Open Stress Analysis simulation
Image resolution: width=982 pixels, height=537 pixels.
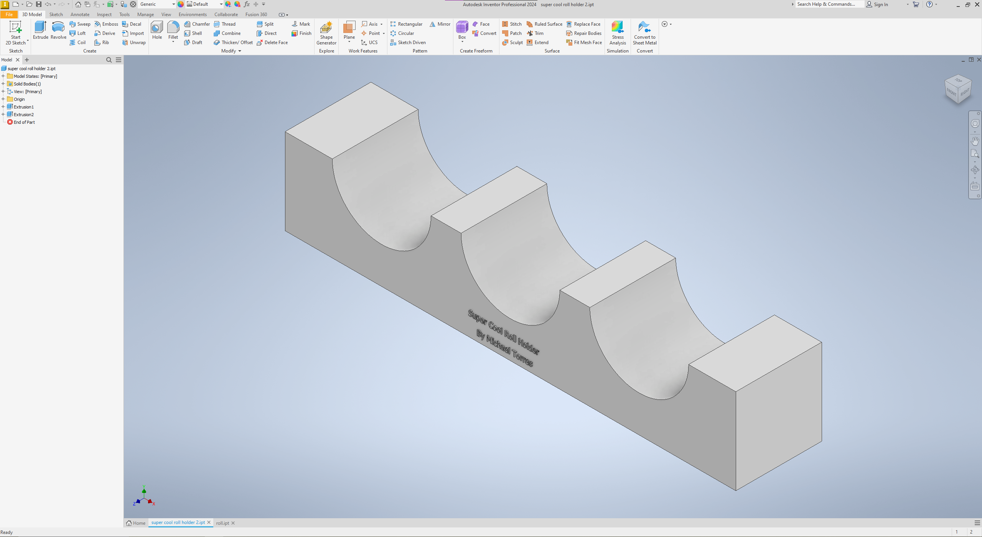click(618, 33)
